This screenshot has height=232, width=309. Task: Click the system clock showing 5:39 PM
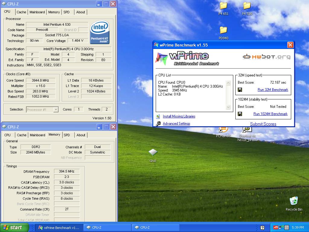298,228
